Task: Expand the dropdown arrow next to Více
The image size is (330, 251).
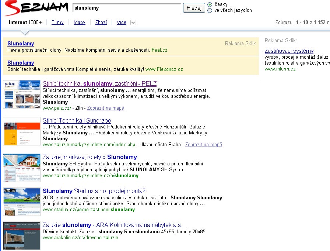Action: click(x=133, y=23)
